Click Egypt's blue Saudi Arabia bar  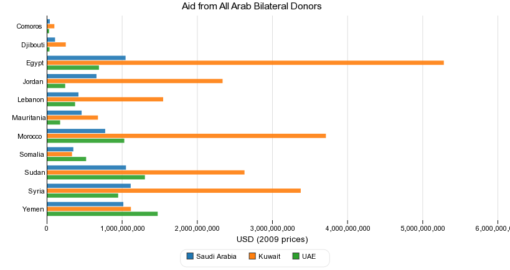point(86,58)
